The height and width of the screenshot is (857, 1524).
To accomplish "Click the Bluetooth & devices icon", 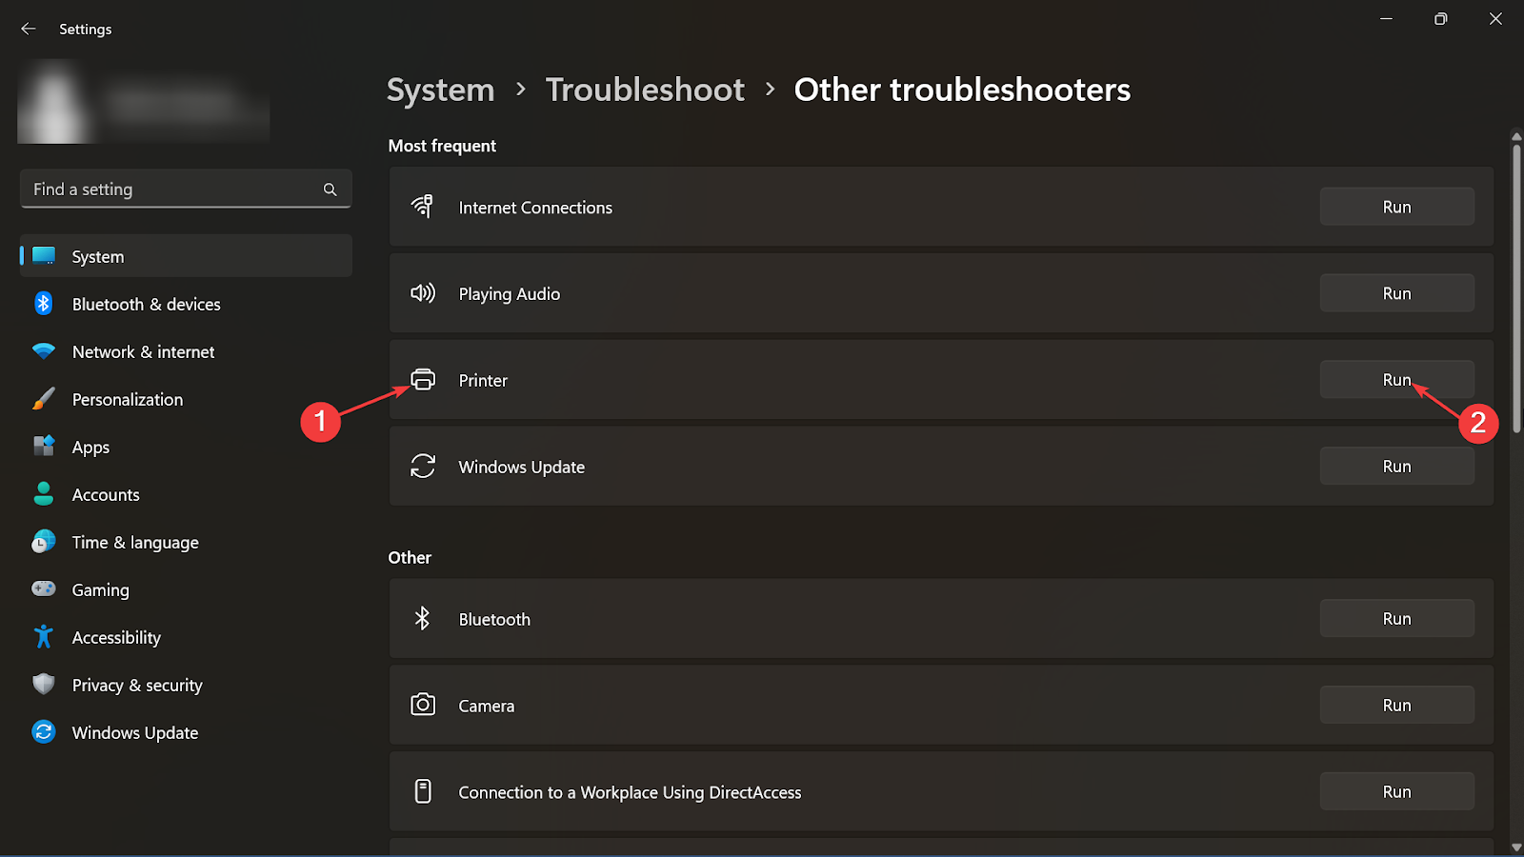I will point(44,304).
